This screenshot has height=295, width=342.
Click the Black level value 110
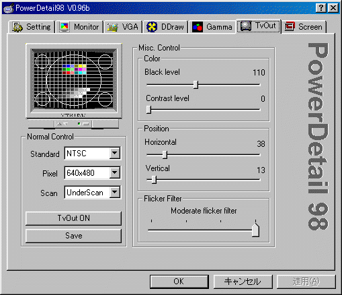click(x=259, y=73)
